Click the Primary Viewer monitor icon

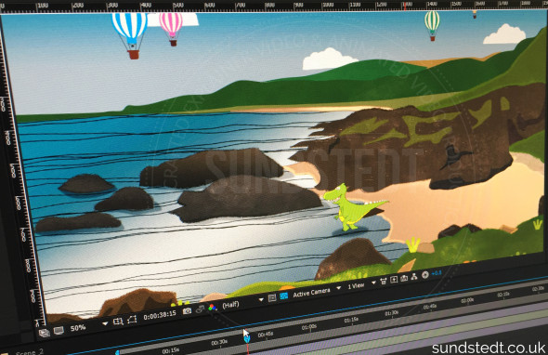click(59, 330)
